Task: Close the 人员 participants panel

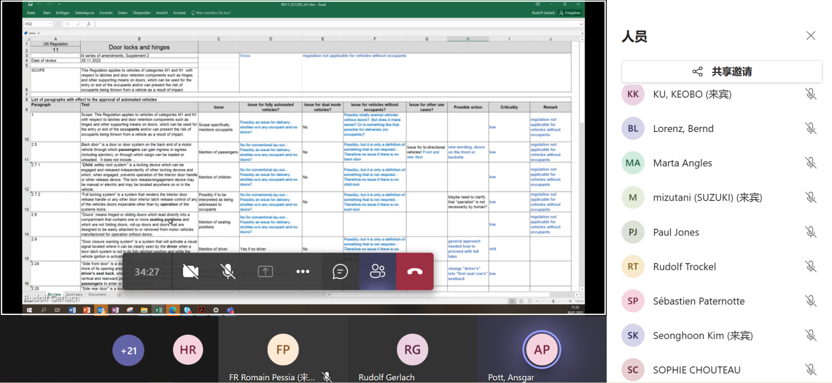Action: click(x=810, y=36)
